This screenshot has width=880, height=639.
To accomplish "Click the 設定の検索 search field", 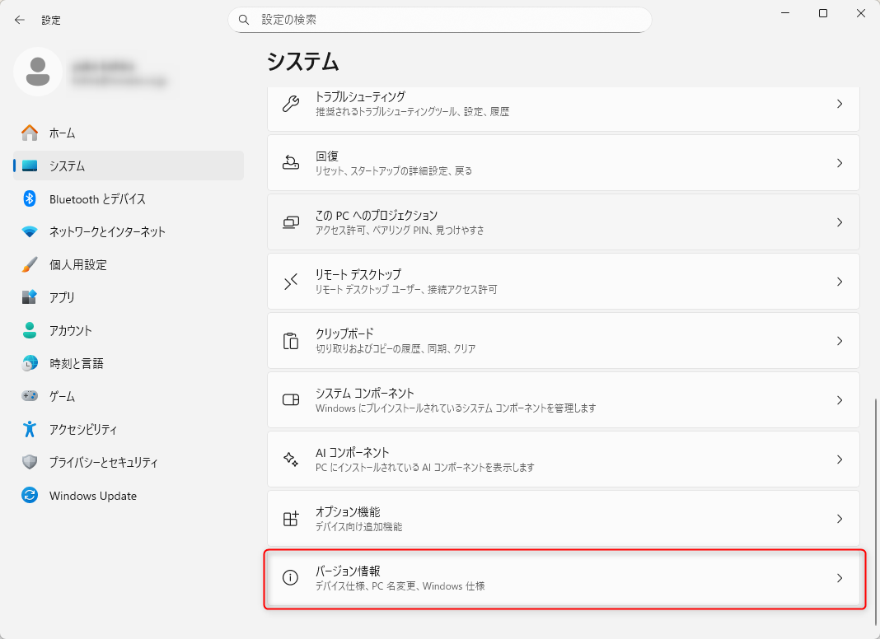I will click(440, 20).
